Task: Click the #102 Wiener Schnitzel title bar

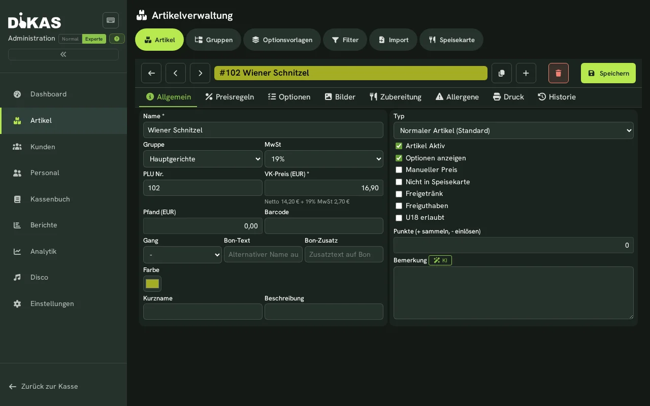Action: click(x=351, y=73)
